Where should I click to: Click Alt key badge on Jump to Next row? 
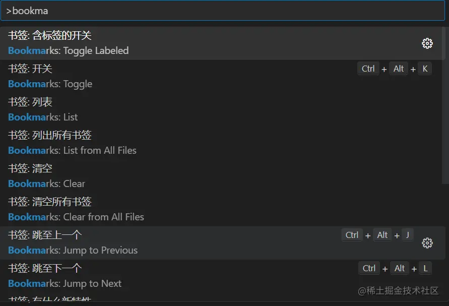point(400,268)
